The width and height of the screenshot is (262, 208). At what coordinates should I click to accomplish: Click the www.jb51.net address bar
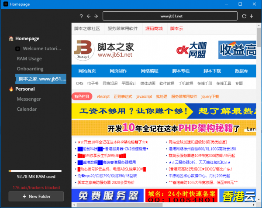tap(171, 16)
